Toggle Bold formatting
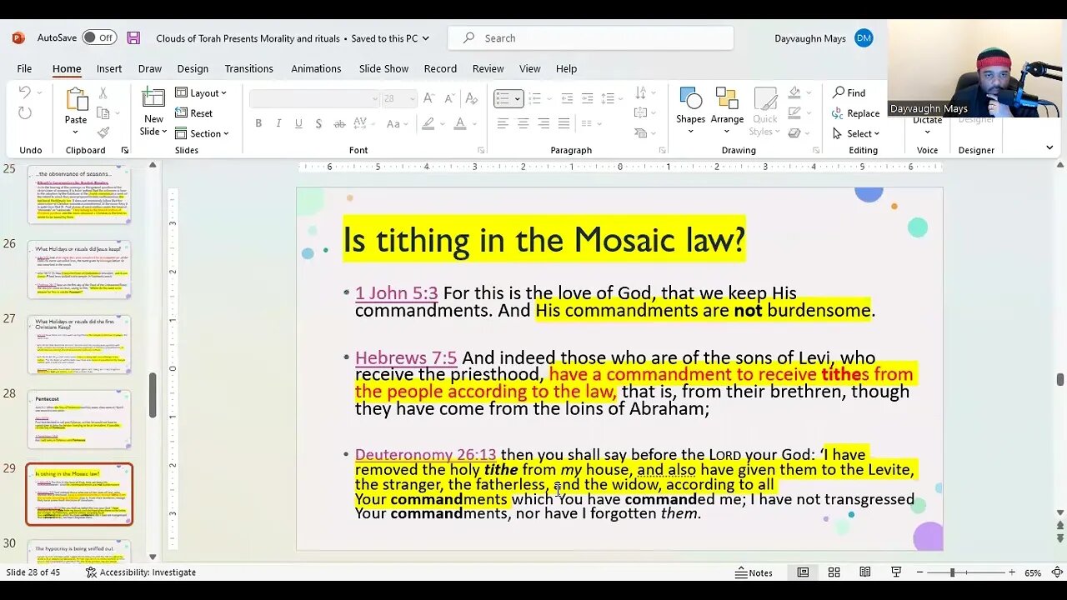The image size is (1067, 600). (258, 123)
